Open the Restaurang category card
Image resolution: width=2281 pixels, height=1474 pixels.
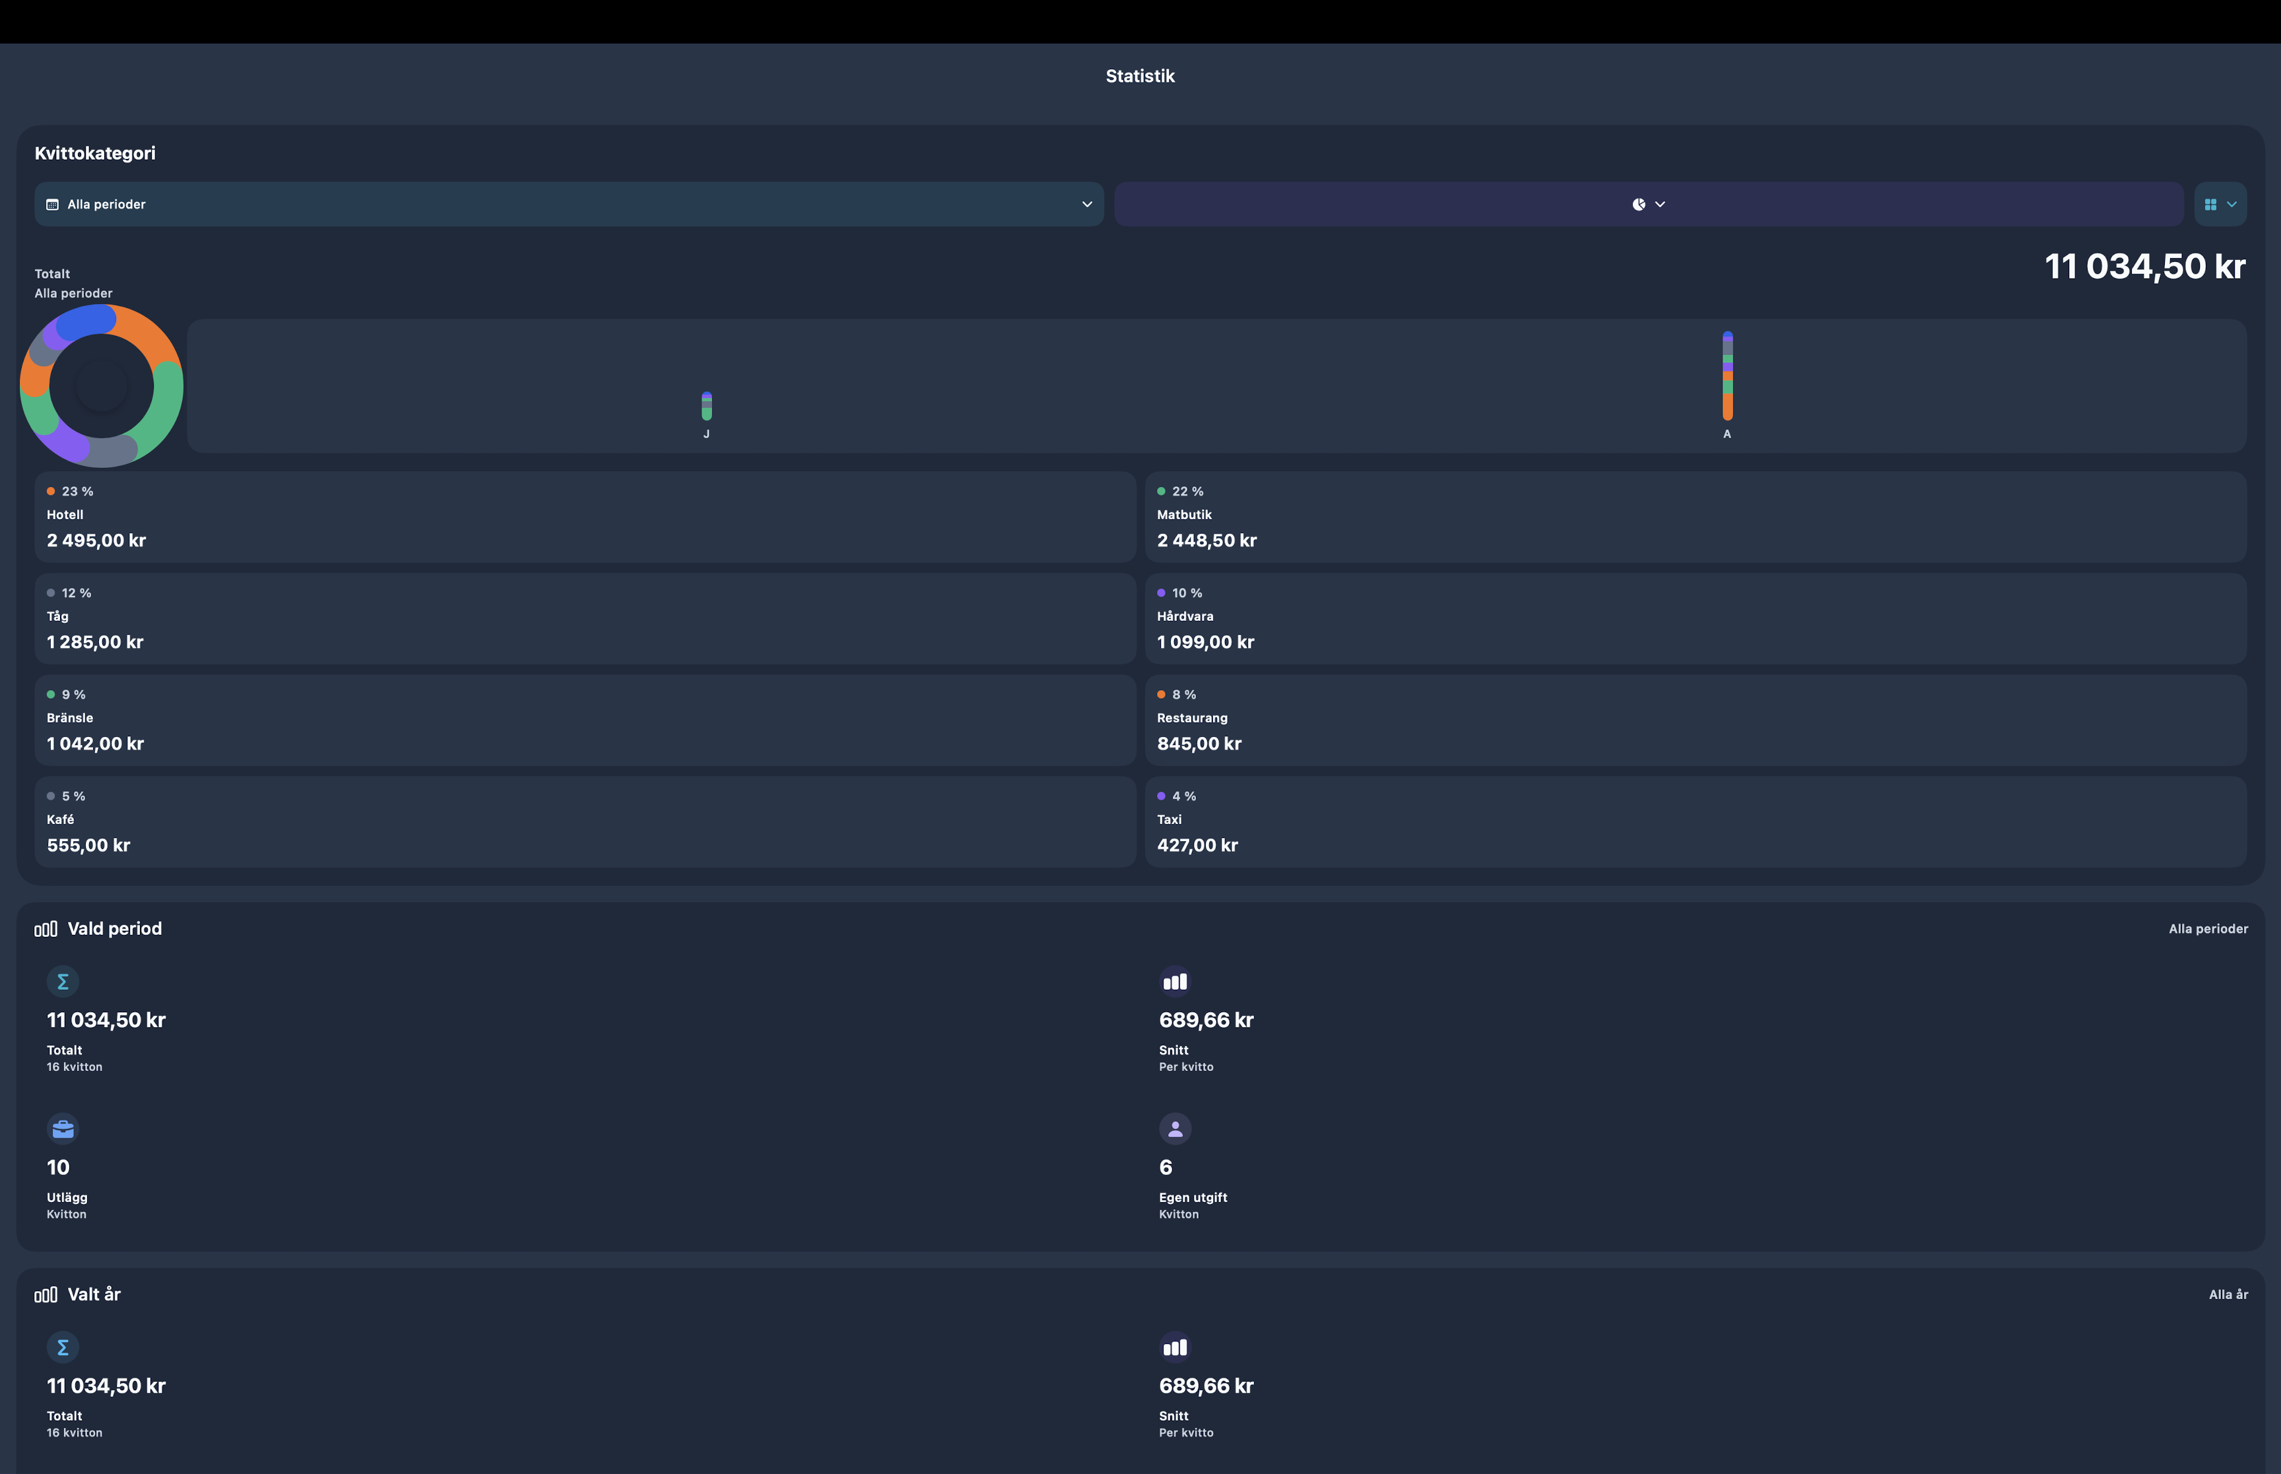pyautogui.click(x=1695, y=720)
